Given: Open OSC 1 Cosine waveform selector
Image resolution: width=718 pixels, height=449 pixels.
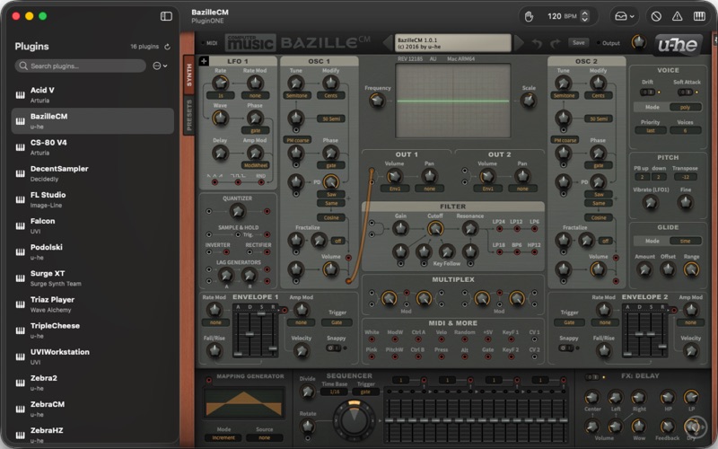Looking at the screenshot, I should [x=331, y=217].
